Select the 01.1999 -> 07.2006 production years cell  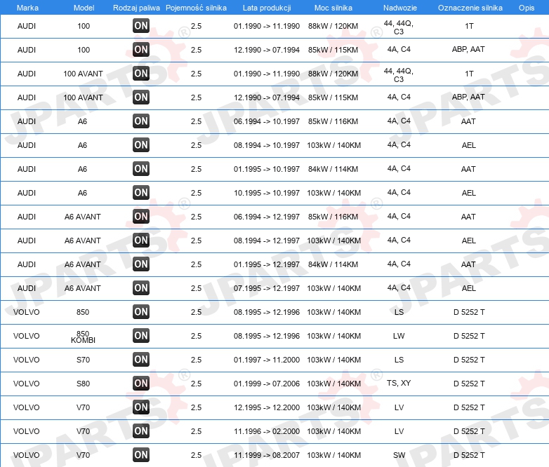pyautogui.click(x=267, y=384)
